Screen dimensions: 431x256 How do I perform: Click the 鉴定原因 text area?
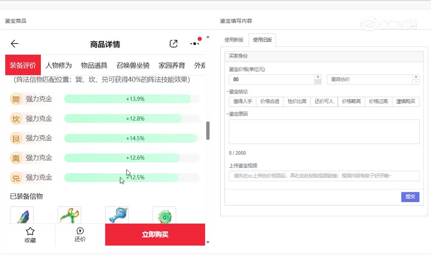pyautogui.click(x=324, y=132)
